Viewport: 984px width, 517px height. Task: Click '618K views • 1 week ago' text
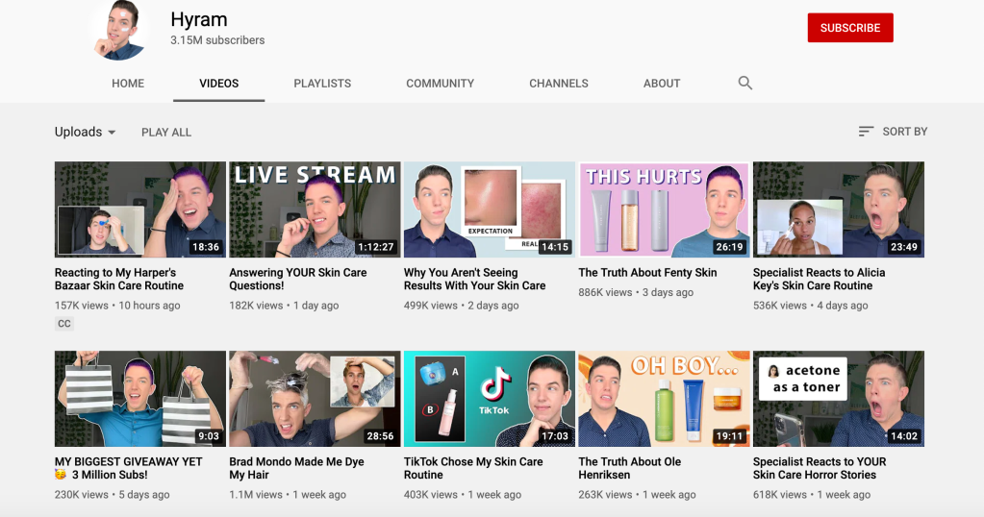(812, 495)
